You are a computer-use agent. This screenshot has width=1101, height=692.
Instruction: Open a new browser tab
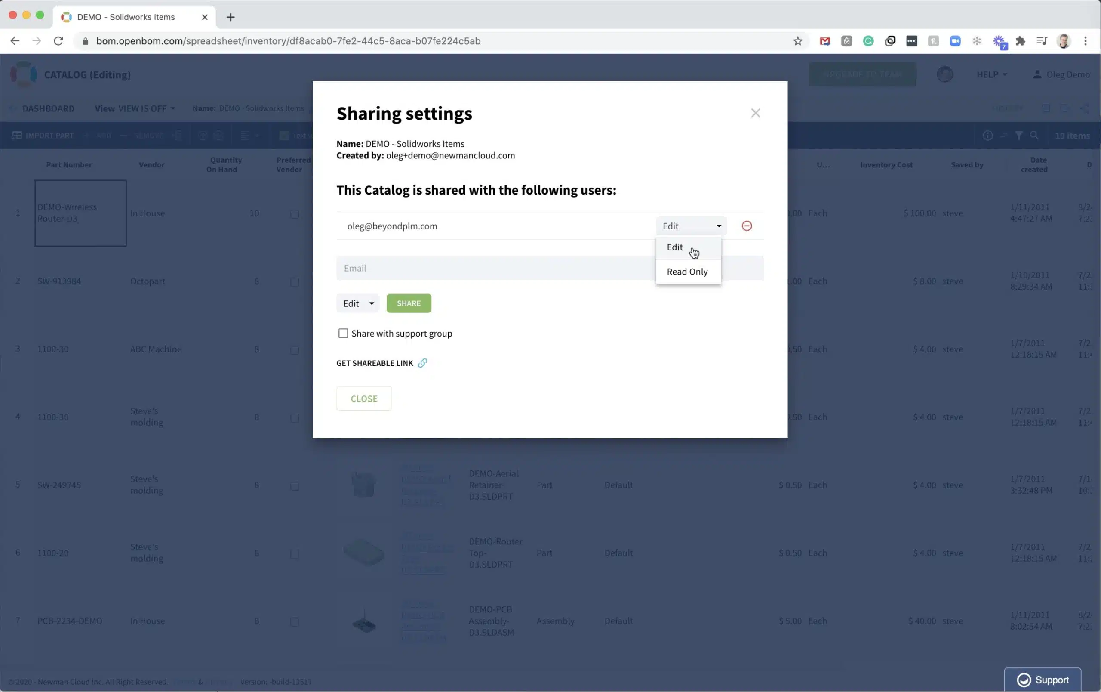[231, 17]
